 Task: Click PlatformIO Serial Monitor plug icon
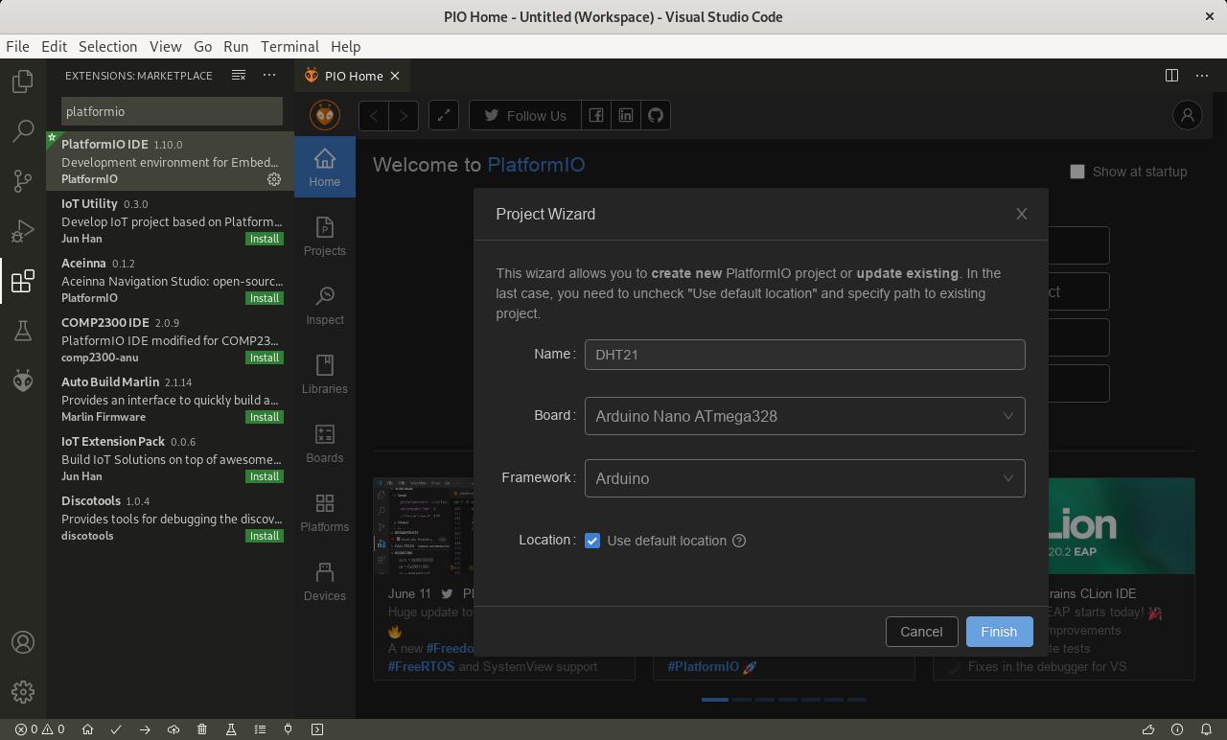[289, 729]
